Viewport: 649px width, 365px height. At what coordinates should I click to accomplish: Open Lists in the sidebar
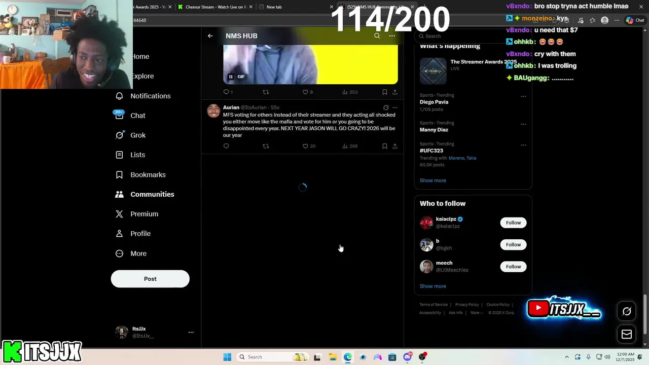tap(130, 155)
